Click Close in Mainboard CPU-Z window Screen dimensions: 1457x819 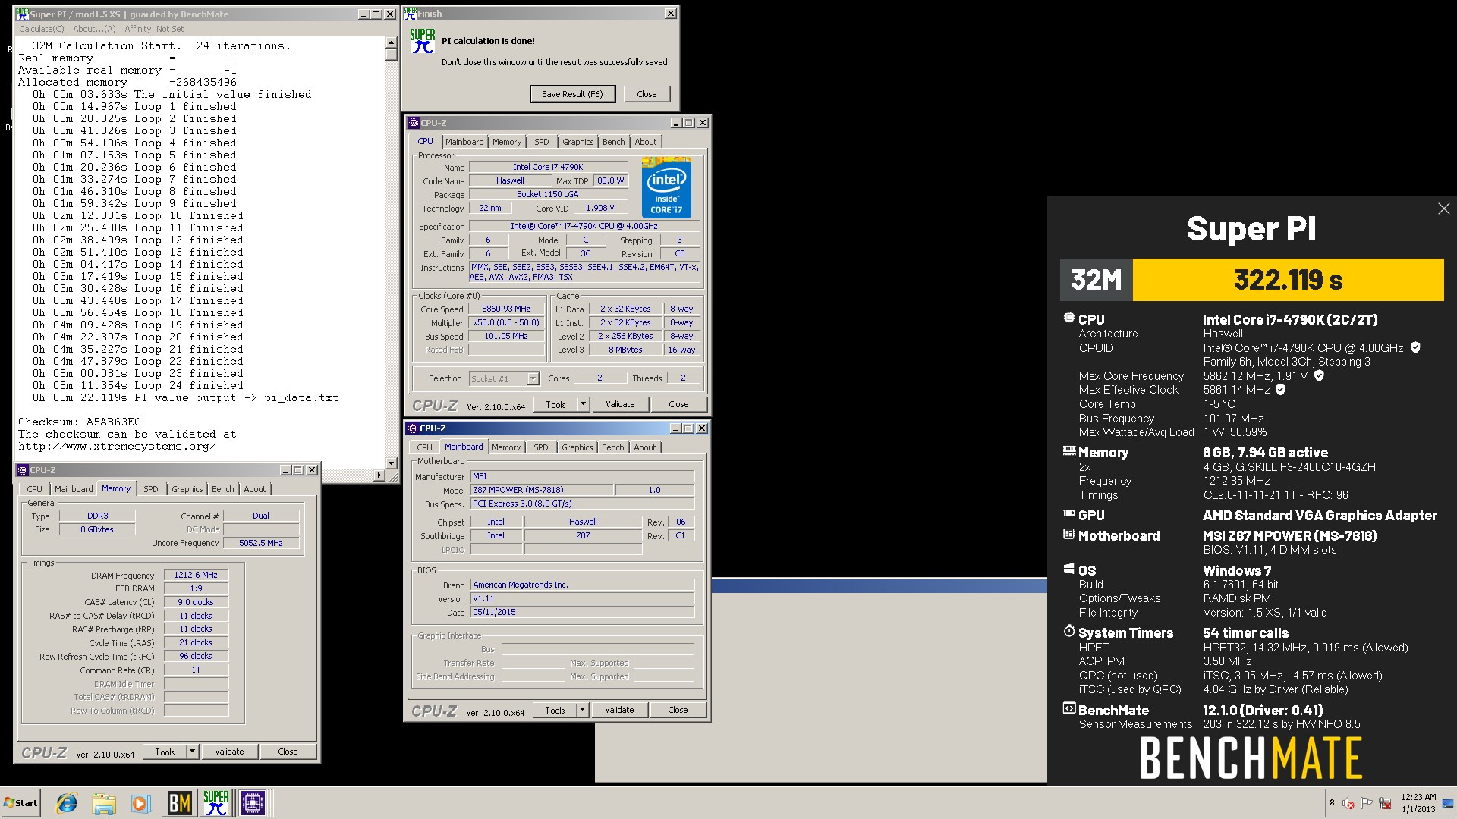tap(678, 711)
